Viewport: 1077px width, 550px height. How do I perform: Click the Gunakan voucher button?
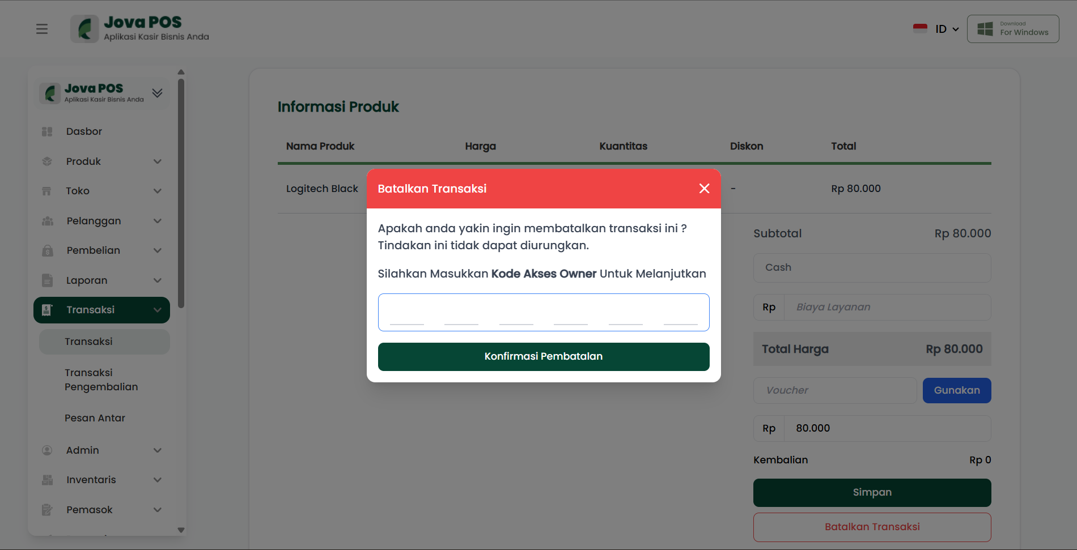coord(956,390)
